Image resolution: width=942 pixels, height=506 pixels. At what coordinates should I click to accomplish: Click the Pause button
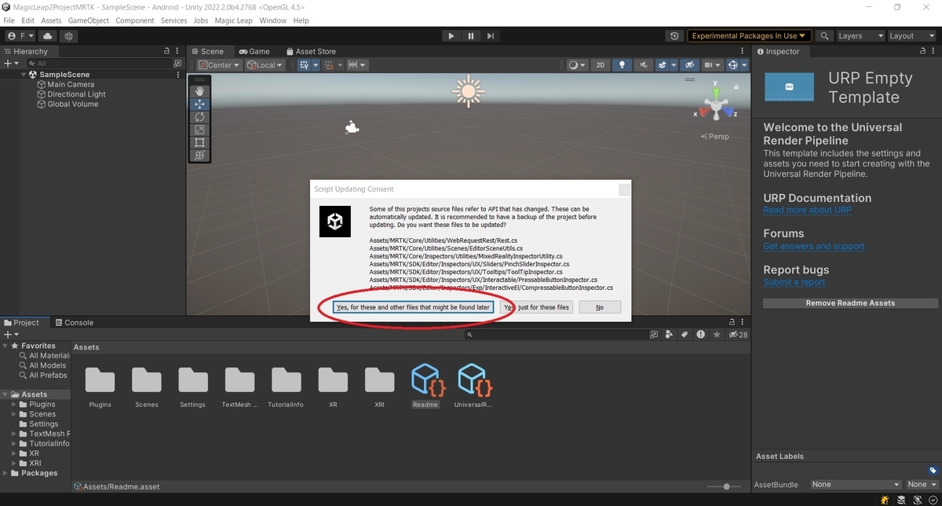[471, 35]
